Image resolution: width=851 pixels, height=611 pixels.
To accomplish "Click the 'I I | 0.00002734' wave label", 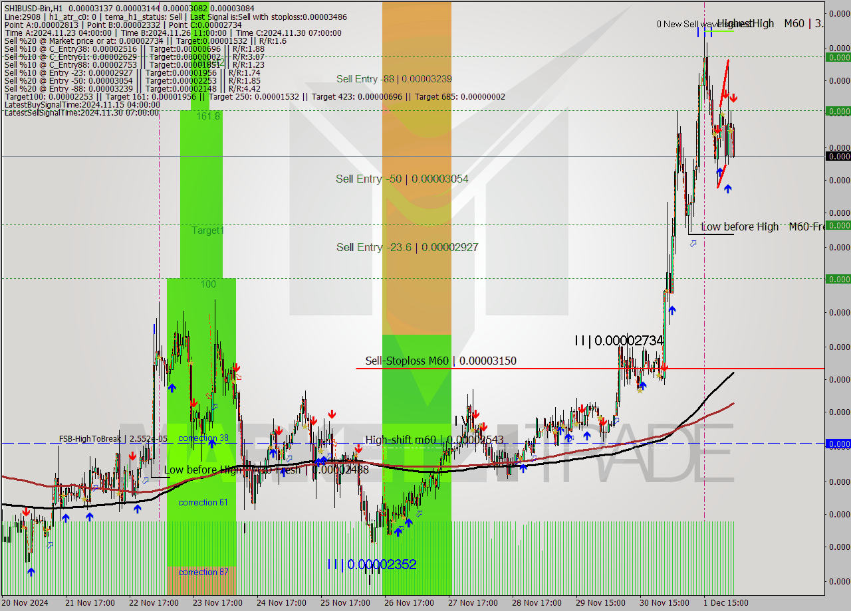I will 619,341.
